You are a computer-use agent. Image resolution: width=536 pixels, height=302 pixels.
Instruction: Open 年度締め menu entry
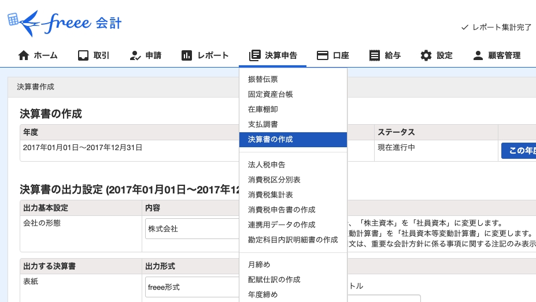coord(293,294)
